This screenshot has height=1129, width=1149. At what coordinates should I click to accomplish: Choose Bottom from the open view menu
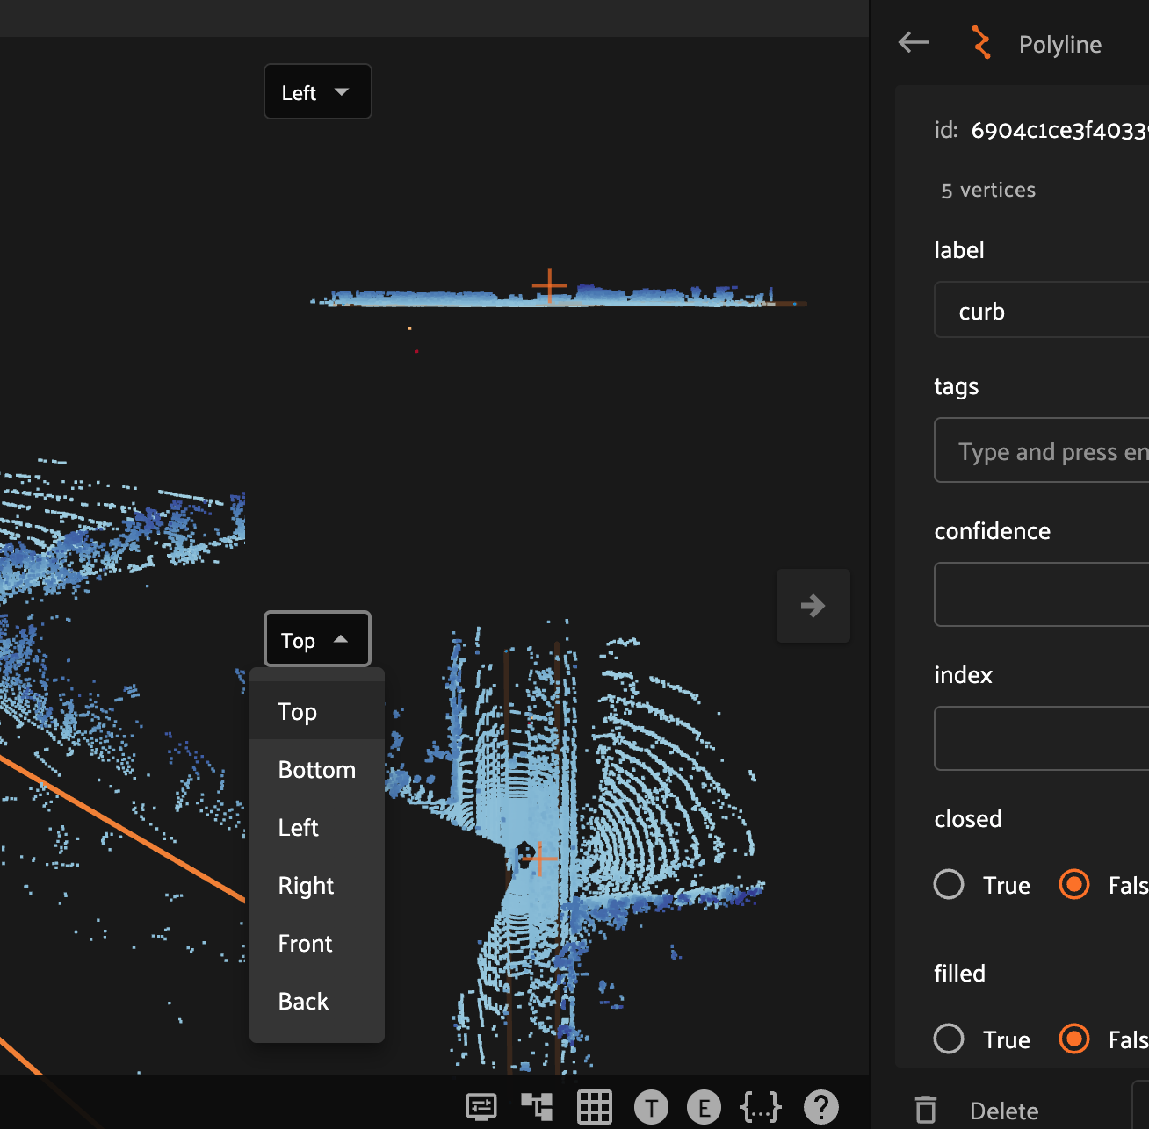316,770
